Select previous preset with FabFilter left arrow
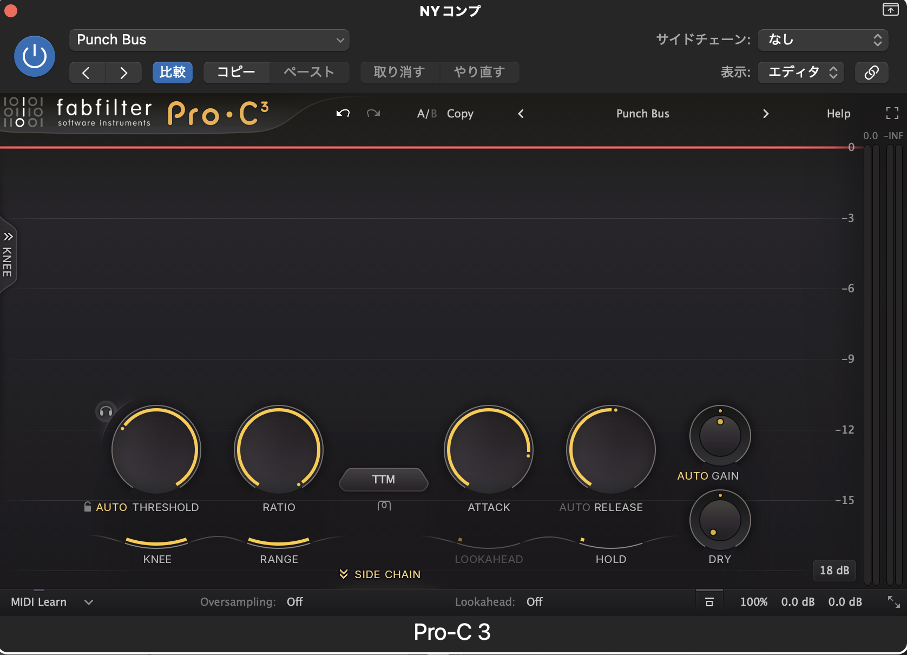Image resolution: width=907 pixels, height=655 pixels. tap(521, 114)
